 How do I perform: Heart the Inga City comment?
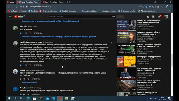click(x=30, y=65)
